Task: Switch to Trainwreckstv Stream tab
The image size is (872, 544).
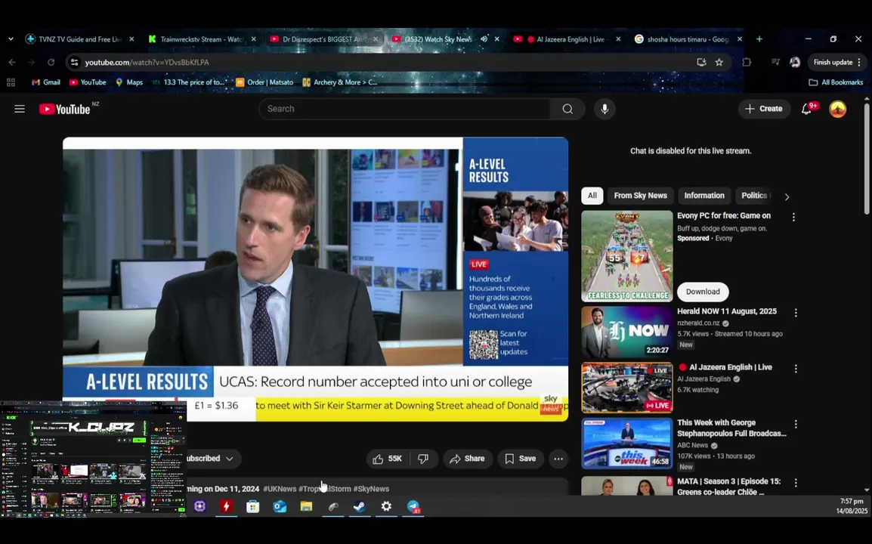Action: [202, 39]
